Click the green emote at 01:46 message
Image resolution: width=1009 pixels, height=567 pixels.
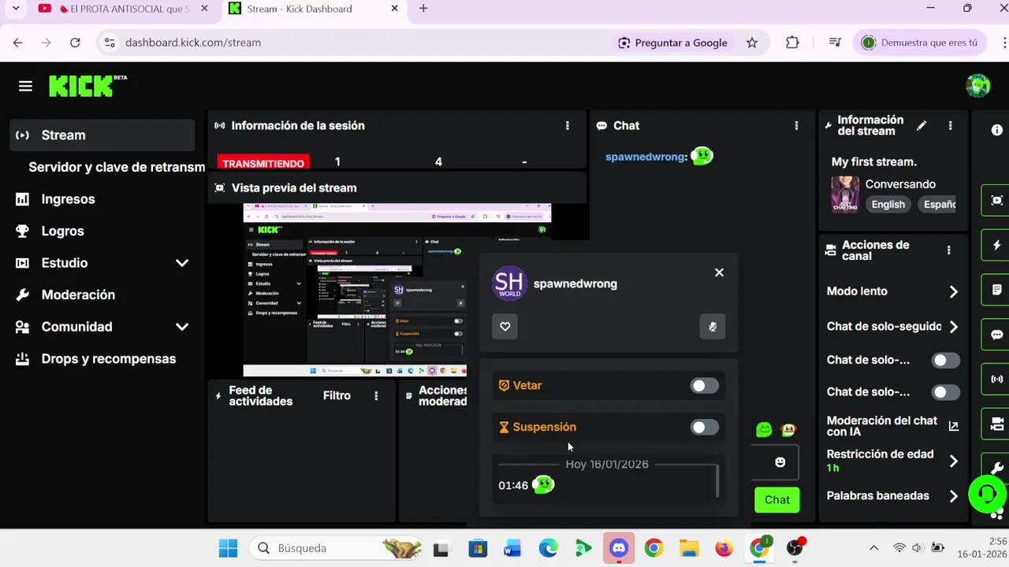coord(543,484)
